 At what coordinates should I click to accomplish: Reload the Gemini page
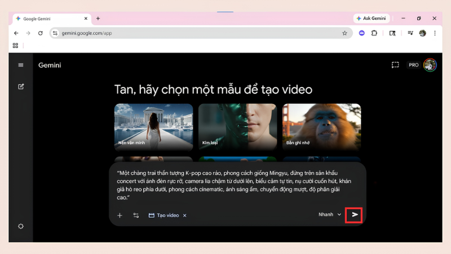[40, 33]
